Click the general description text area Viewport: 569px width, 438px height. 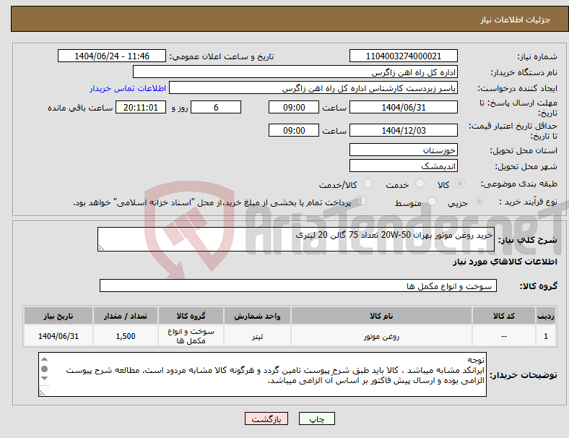pos(296,239)
